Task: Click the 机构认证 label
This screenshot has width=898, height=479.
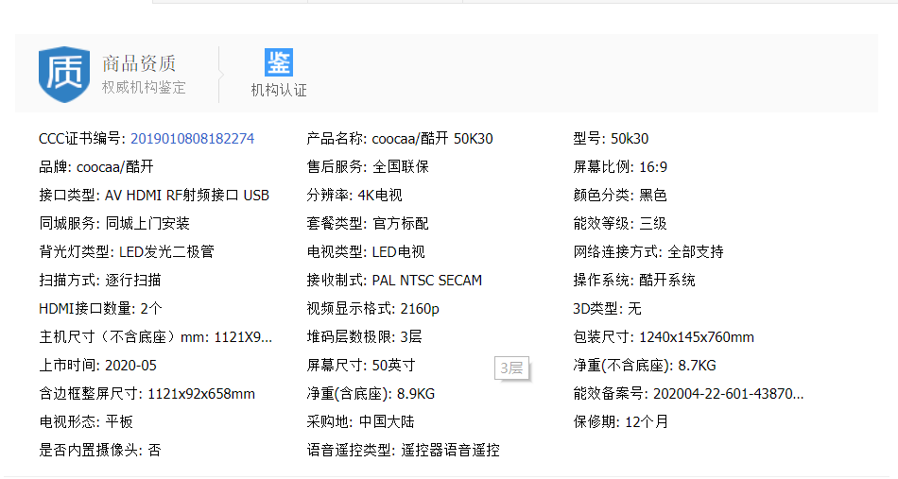Action: (x=278, y=91)
